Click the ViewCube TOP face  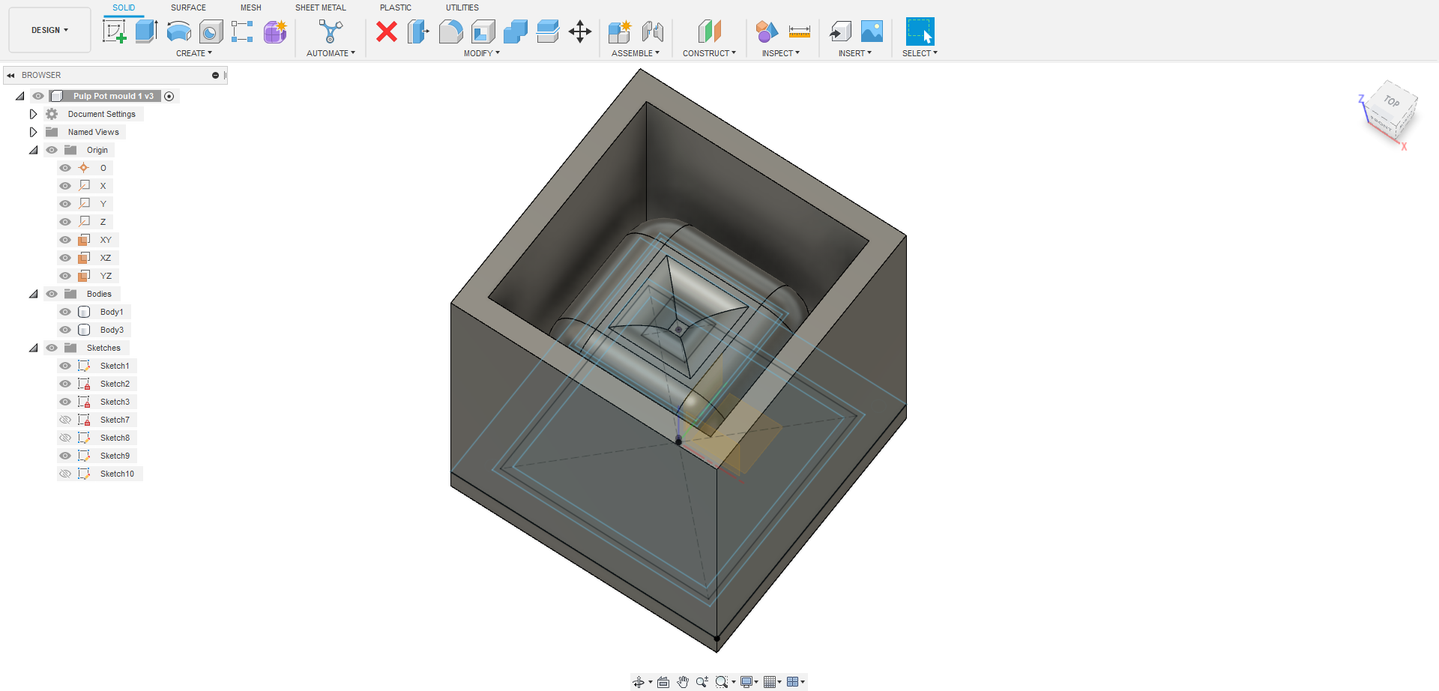tap(1392, 101)
